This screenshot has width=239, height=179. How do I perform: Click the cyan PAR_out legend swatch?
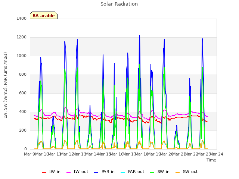coord(122,172)
